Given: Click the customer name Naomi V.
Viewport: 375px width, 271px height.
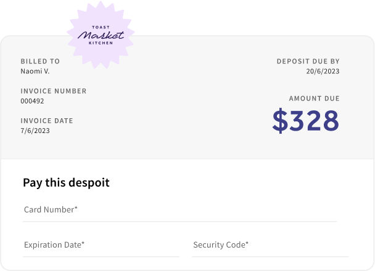Looking at the screenshot, I should click(35, 71).
